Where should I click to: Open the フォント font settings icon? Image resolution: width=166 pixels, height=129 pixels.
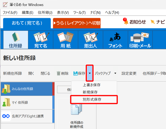(x=116, y=40)
